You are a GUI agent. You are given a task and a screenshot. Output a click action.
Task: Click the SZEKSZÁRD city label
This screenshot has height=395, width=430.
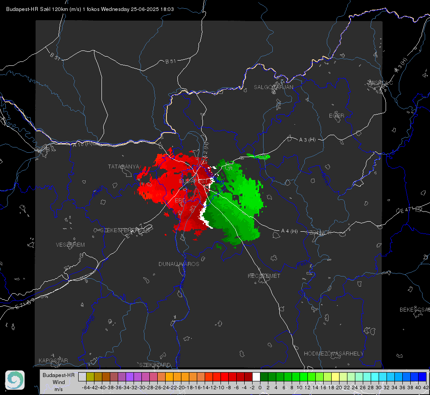[x=155, y=365]
